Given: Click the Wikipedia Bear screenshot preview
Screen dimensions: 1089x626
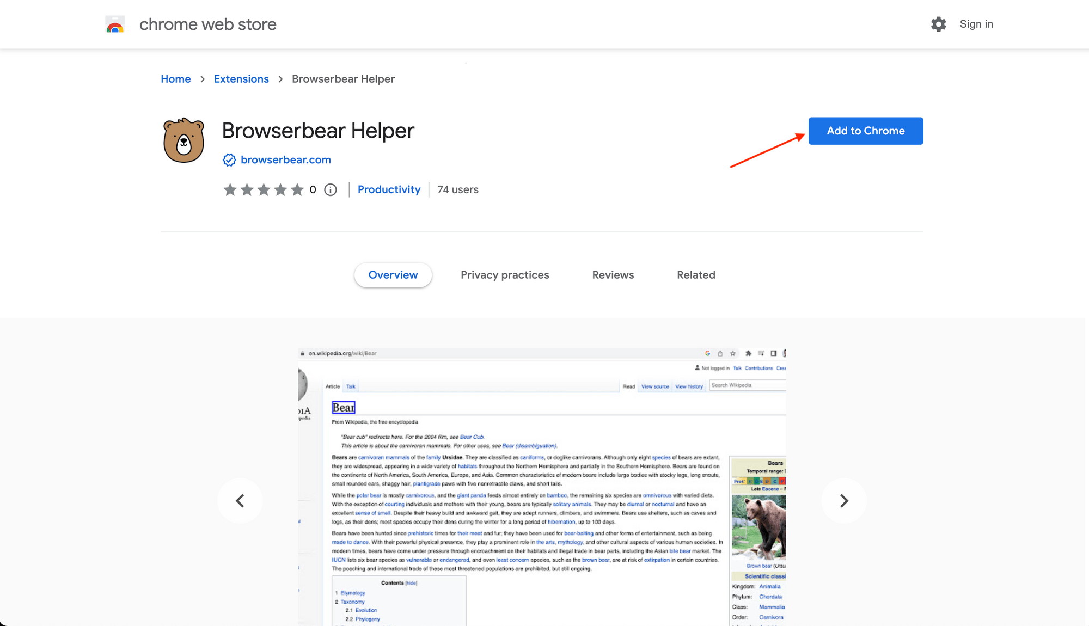Looking at the screenshot, I should 542,486.
